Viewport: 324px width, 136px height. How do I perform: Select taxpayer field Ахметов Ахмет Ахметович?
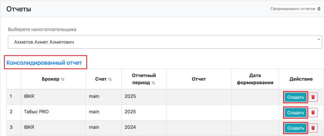point(165,42)
